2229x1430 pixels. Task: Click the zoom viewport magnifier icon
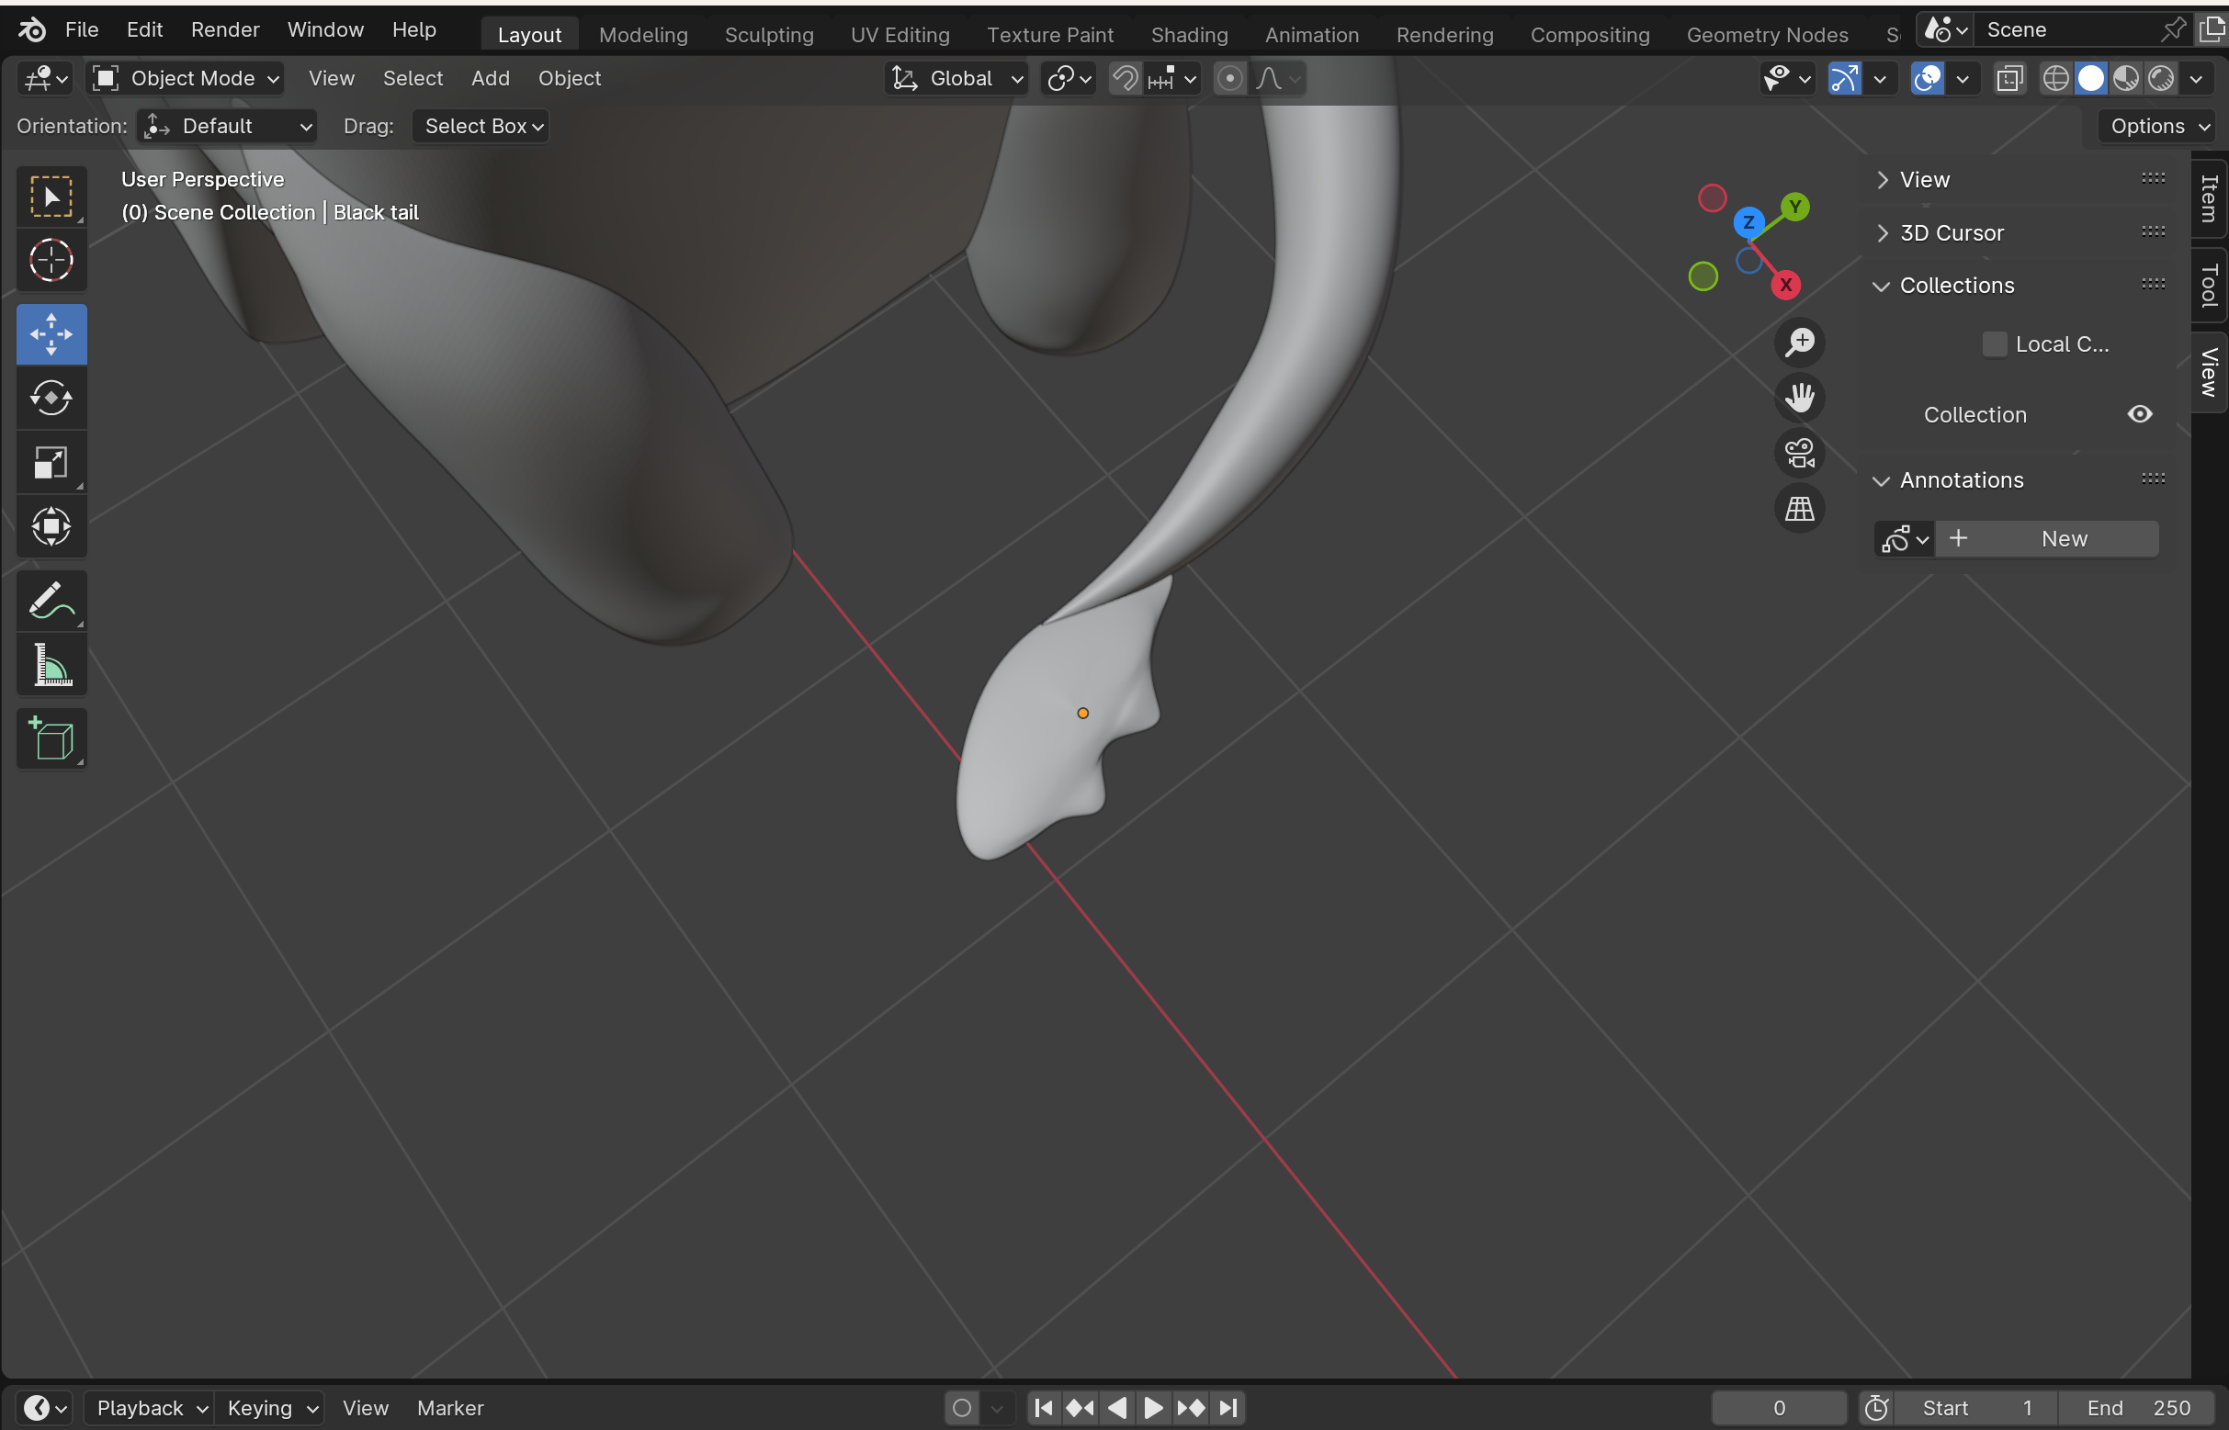pyautogui.click(x=1800, y=343)
